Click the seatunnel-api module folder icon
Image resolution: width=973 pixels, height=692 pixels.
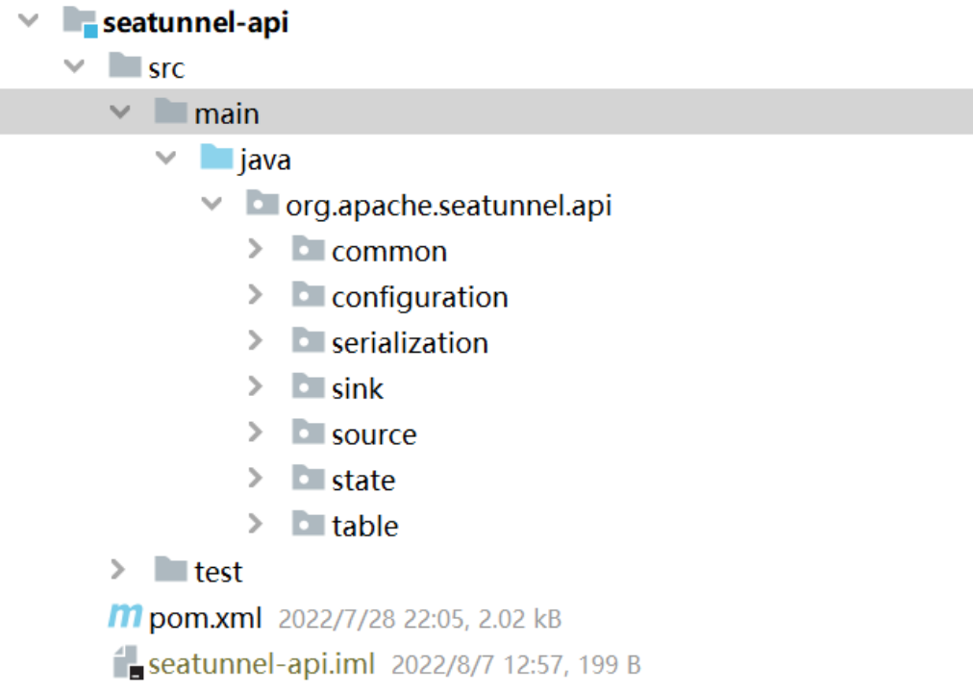(81, 22)
